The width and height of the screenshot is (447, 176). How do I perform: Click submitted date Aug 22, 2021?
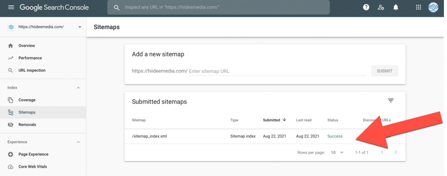[275, 136]
